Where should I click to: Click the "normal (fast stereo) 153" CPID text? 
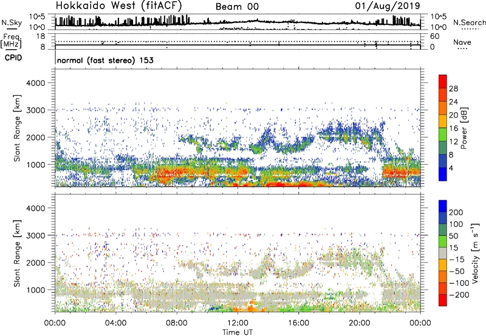click(105, 60)
